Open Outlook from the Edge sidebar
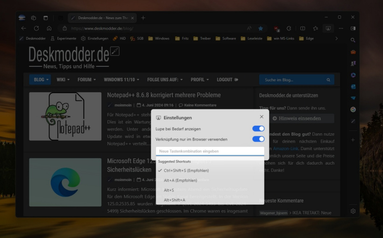 (x=353, y=87)
